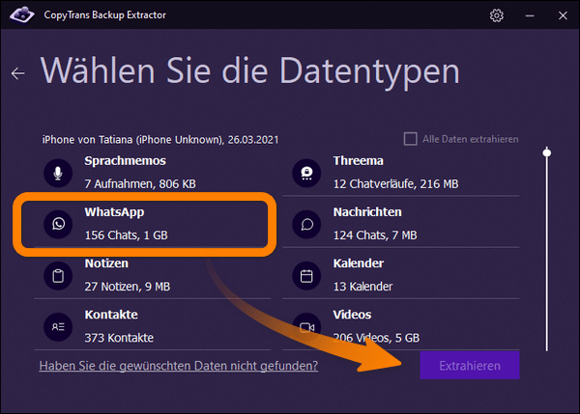This screenshot has width=580, height=414.
Task: Click the Extrahieren button
Action: [470, 365]
